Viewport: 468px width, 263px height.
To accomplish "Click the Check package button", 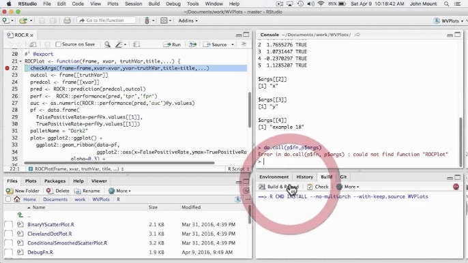I will click(318, 187).
